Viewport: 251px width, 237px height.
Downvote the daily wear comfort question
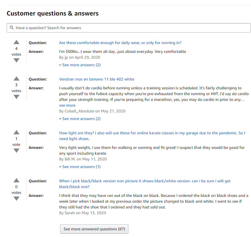[16, 60]
